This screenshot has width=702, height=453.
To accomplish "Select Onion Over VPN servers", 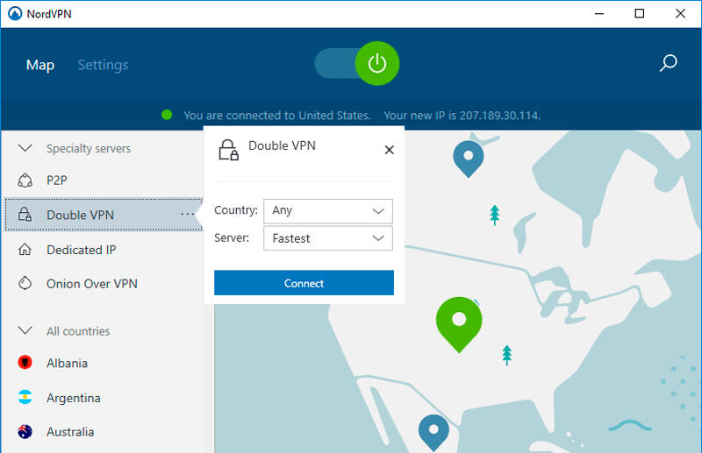I will point(92,284).
